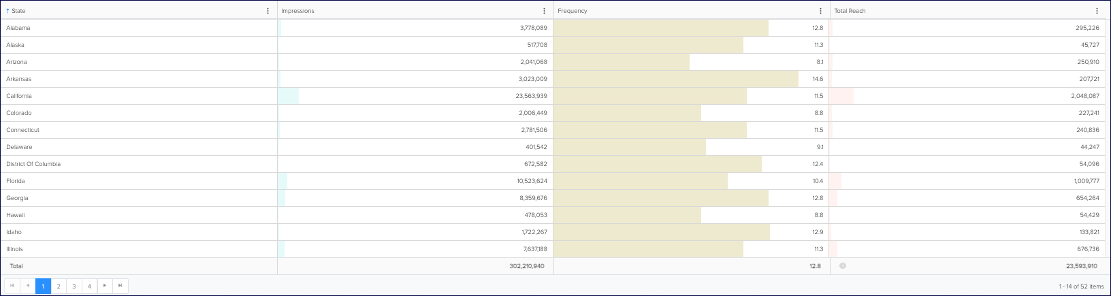Viewport: 1111px width, 296px height.
Task: Go to the first page
Action: pyautogui.click(x=12, y=286)
